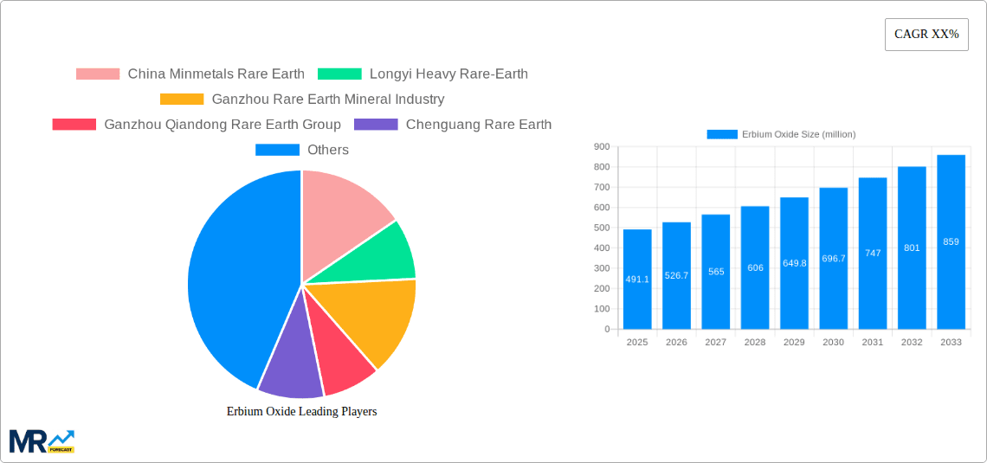Toggle Longyi Heavy Rare-Earth legend swatch
The image size is (987, 463).
tap(340, 74)
